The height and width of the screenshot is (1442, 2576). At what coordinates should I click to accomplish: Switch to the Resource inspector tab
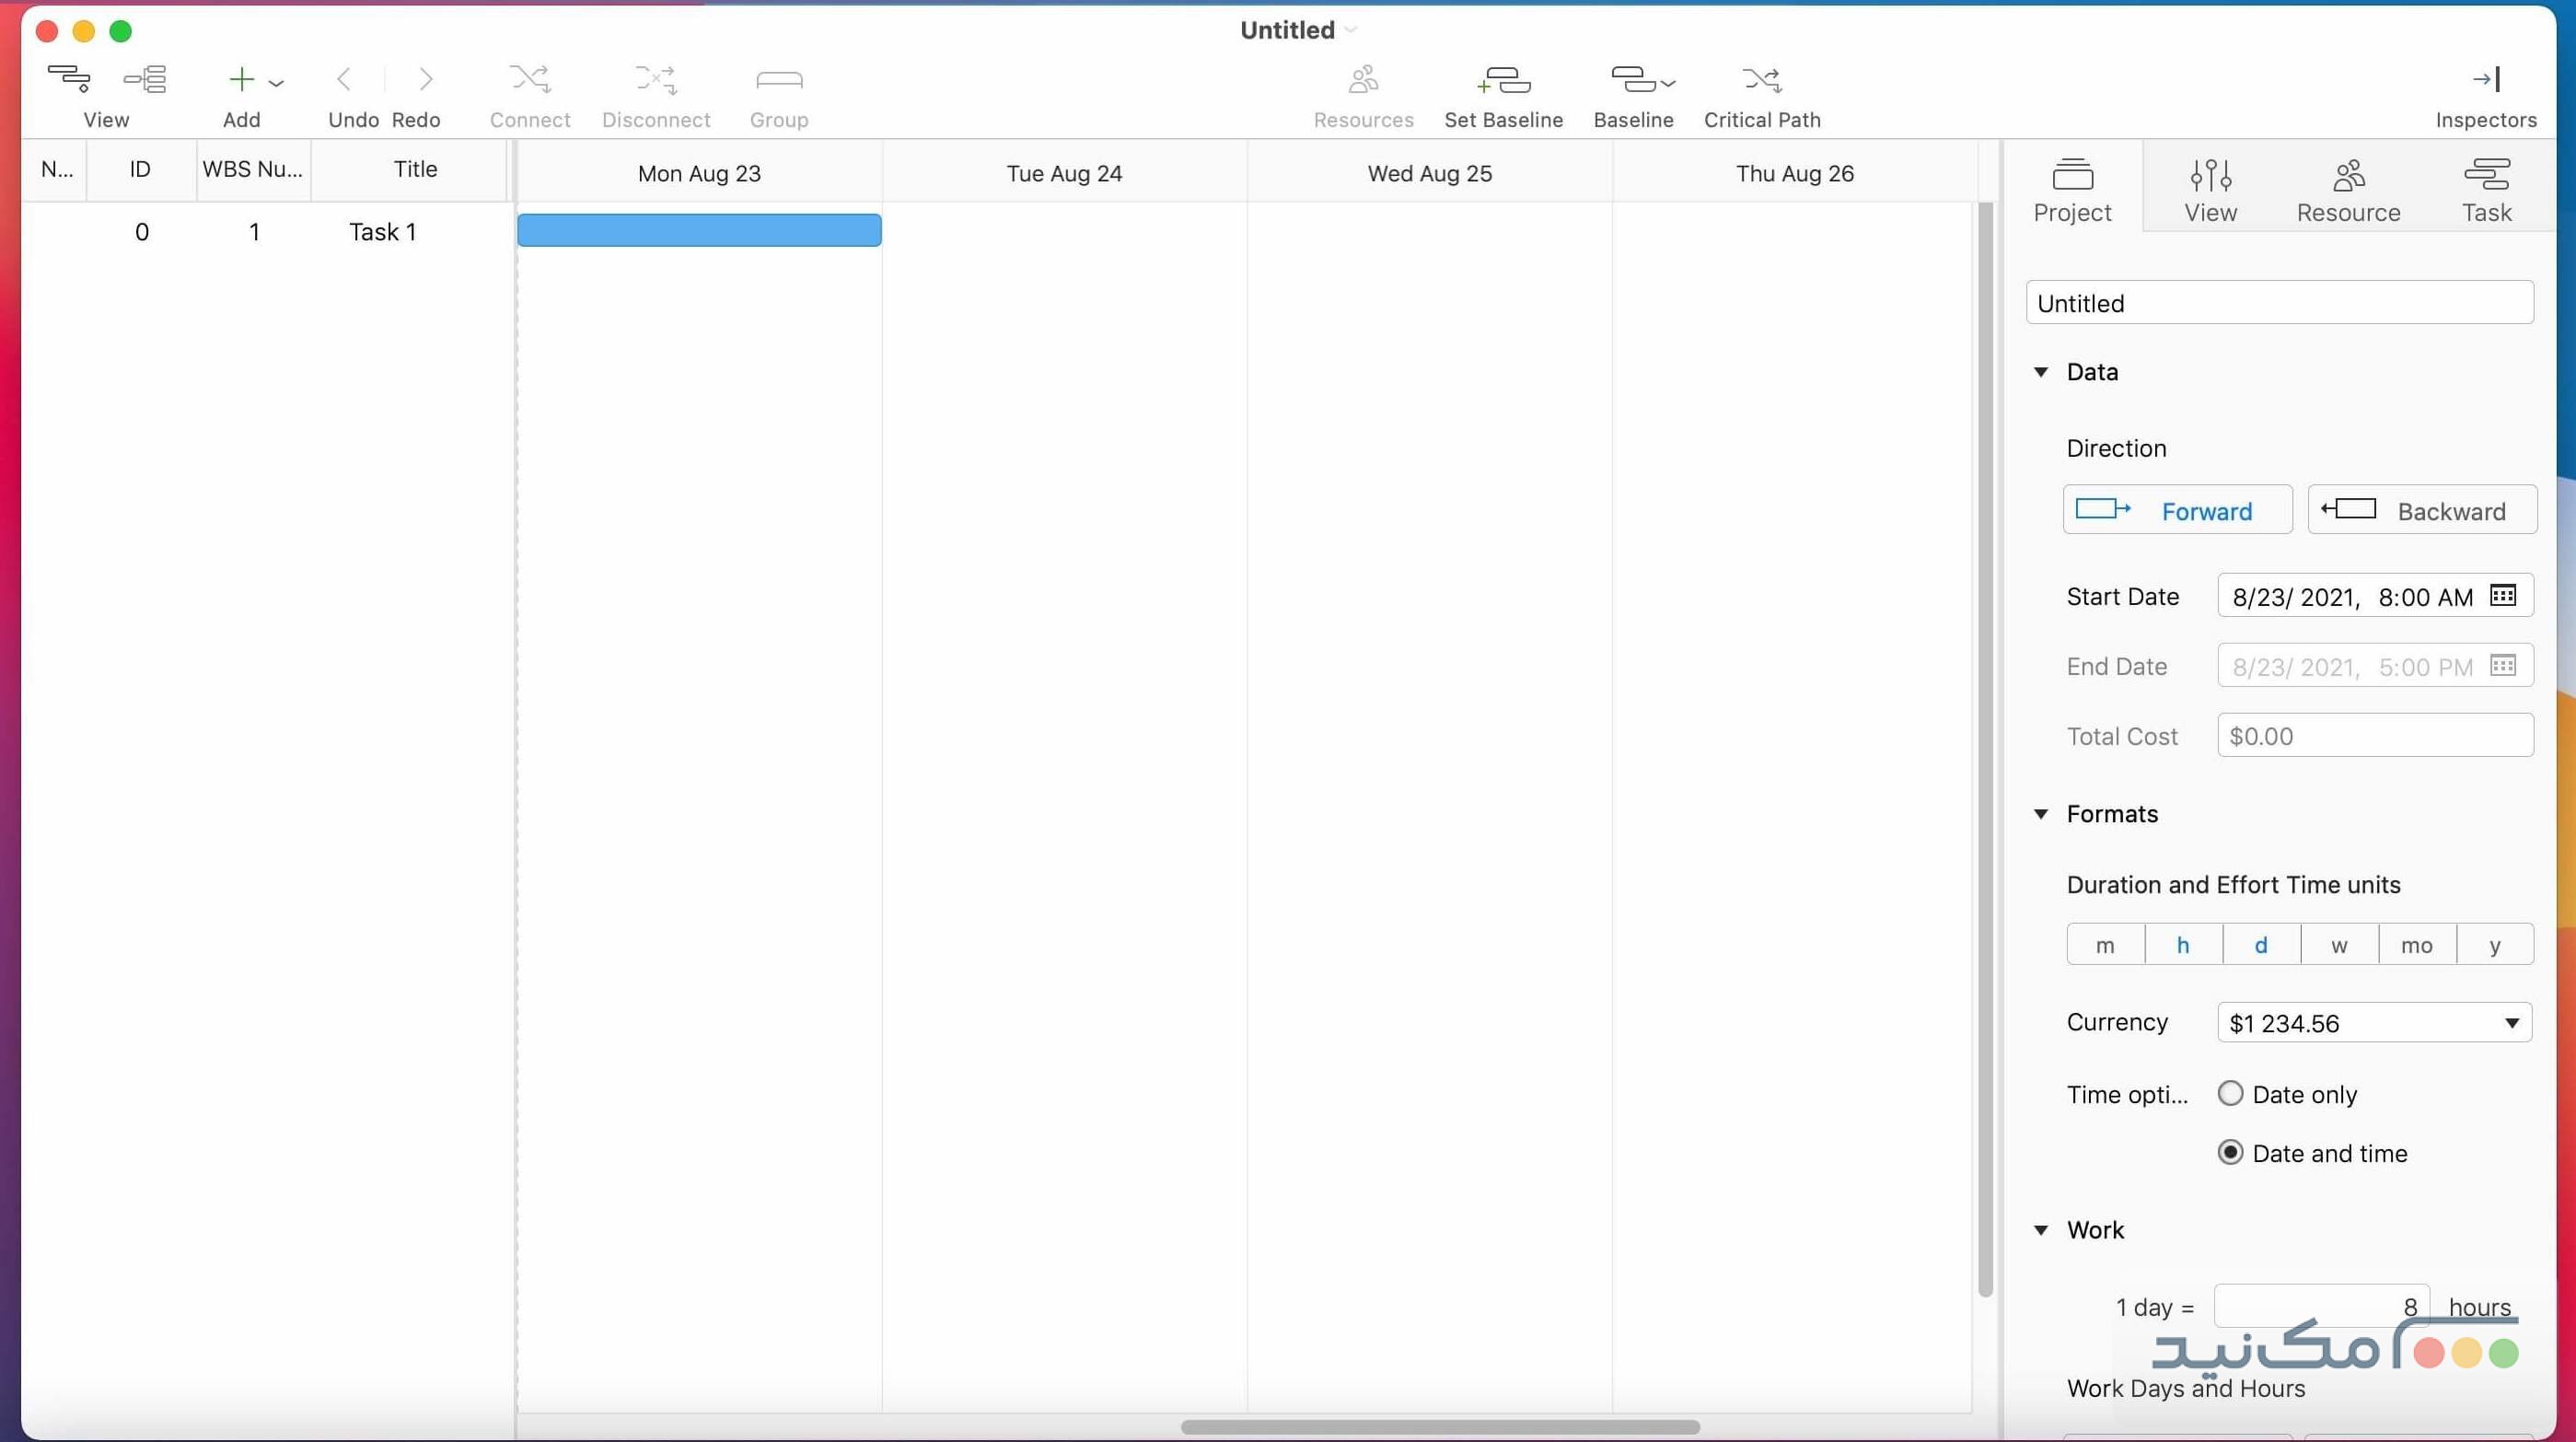(x=2349, y=190)
